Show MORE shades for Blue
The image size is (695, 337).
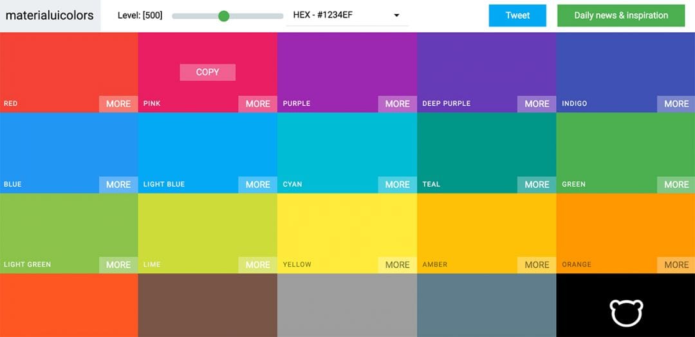(x=118, y=185)
